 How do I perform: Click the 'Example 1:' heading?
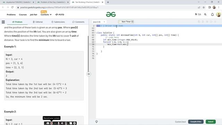pos(10,47)
